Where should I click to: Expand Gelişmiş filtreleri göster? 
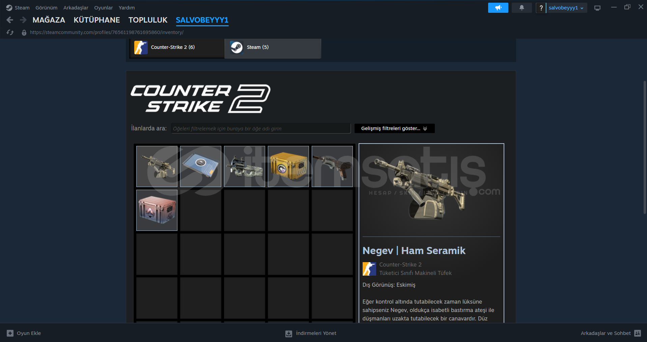[x=394, y=128]
